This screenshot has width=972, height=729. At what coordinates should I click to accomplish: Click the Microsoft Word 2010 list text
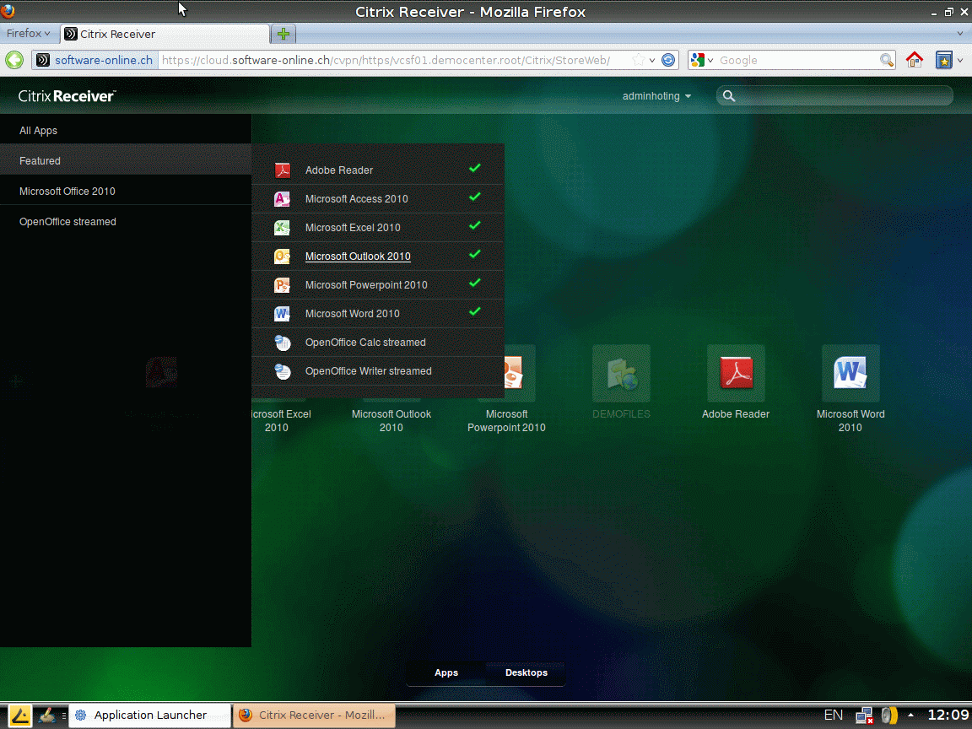coord(352,314)
